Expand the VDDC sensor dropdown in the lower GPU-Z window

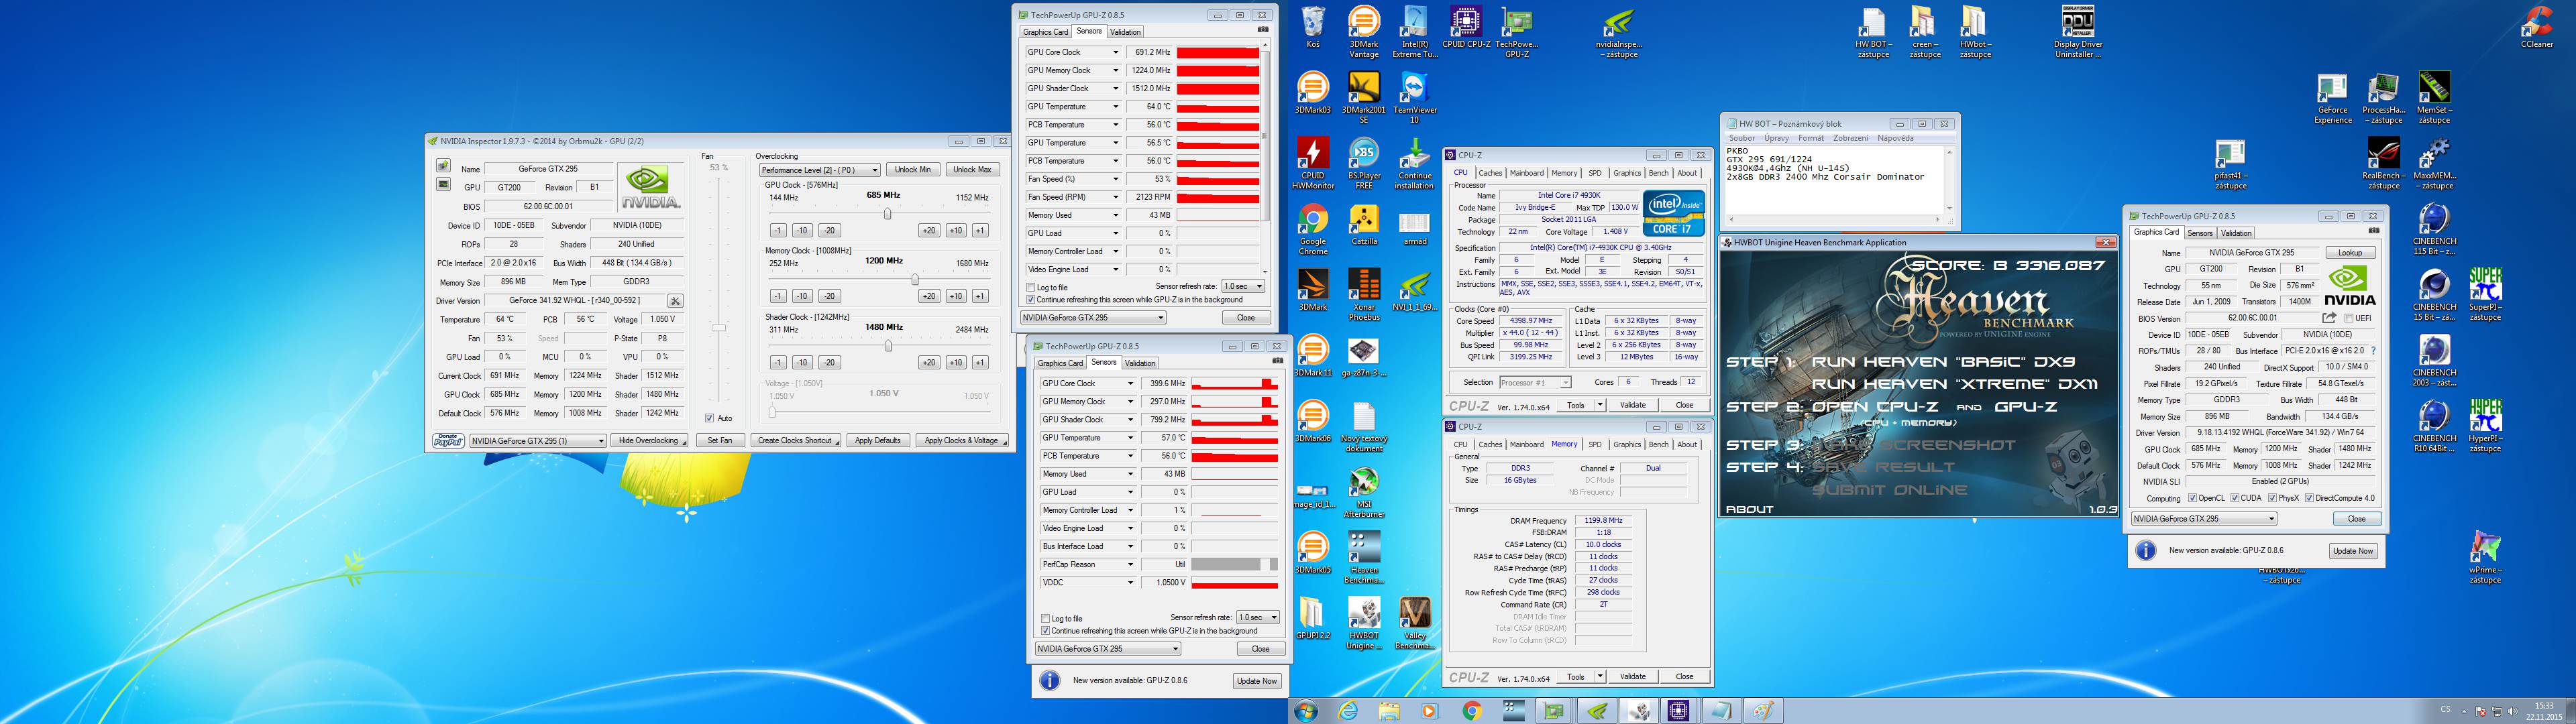click(x=1131, y=583)
